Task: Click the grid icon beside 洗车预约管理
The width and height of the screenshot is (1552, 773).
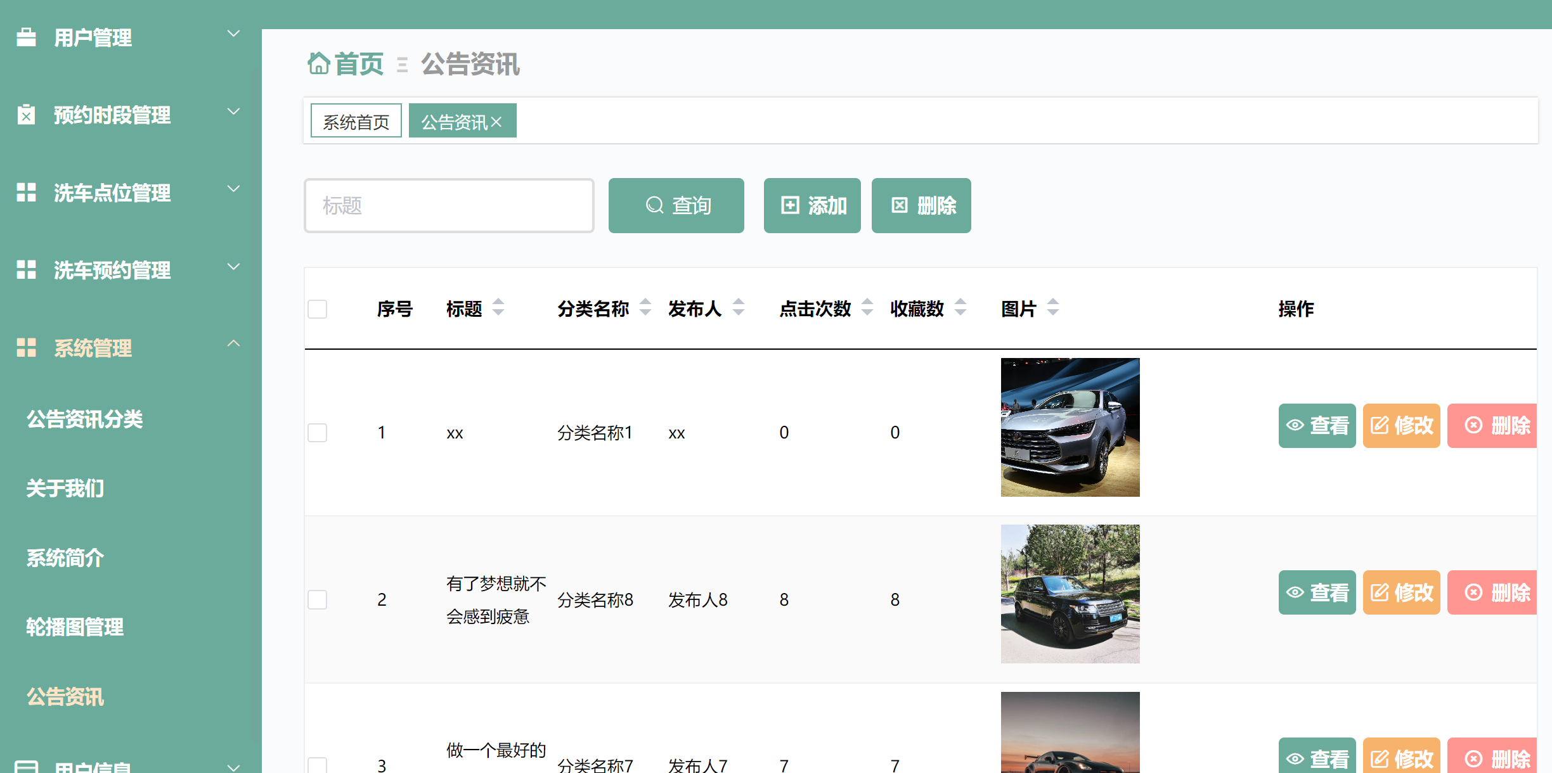Action: click(x=26, y=269)
